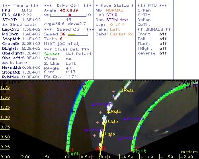
Task: Click the 1.00 meter vertical axis label
Action: [x=5, y=117]
